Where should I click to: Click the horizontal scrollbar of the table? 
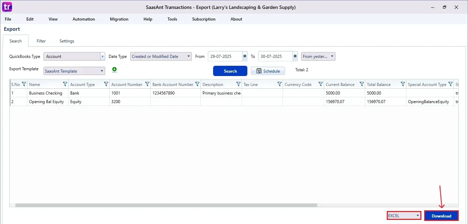pos(166,205)
